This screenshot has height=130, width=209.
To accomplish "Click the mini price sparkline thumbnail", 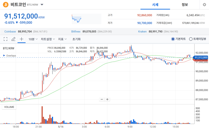I will click(x=86, y=19).
